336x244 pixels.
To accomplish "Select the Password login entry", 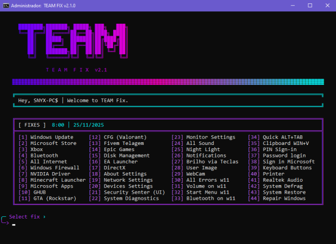I will point(277,156).
